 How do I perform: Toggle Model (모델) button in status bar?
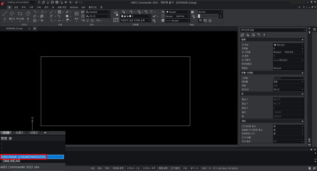point(185,168)
